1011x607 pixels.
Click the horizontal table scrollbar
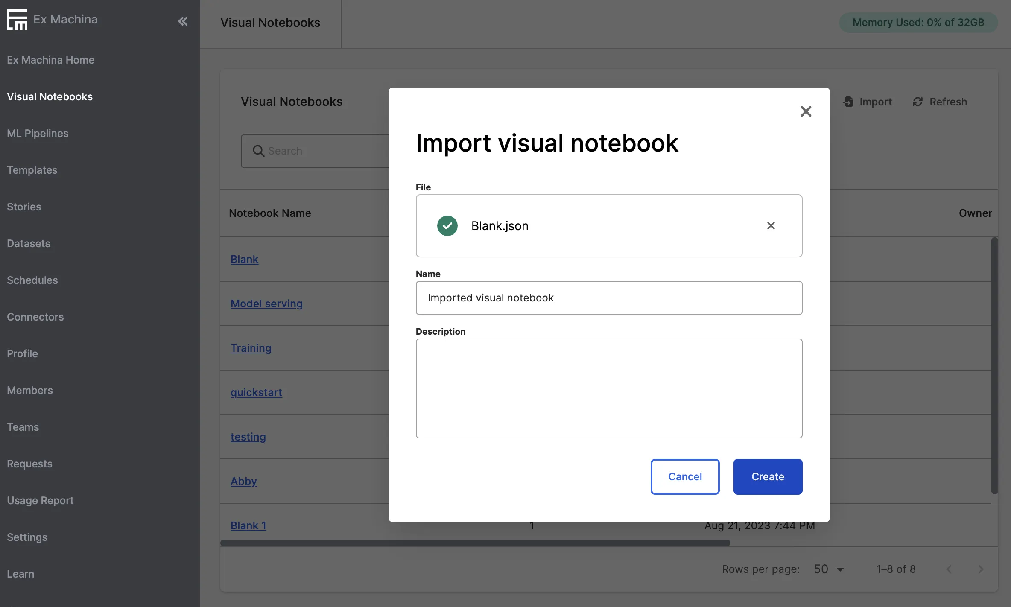coord(475,543)
